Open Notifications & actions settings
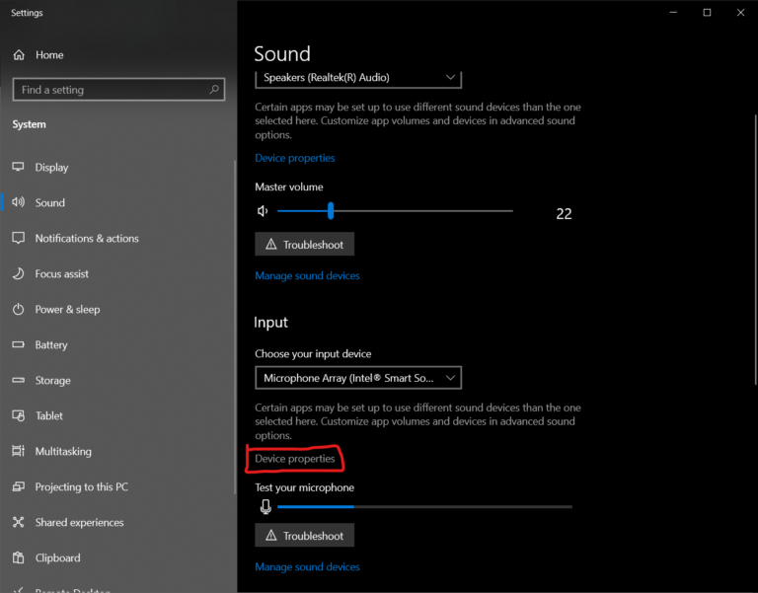 (87, 239)
